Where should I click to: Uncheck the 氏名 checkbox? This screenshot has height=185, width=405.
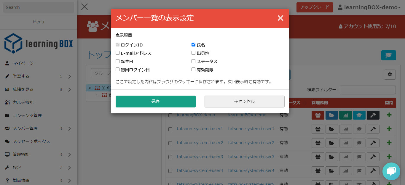coord(194,45)
